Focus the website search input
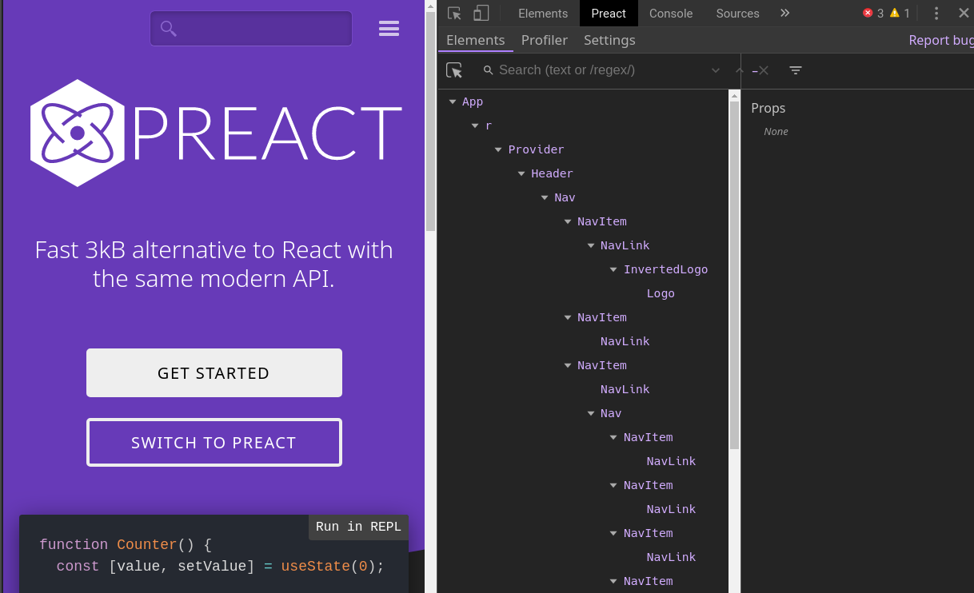 coord(251,29)
